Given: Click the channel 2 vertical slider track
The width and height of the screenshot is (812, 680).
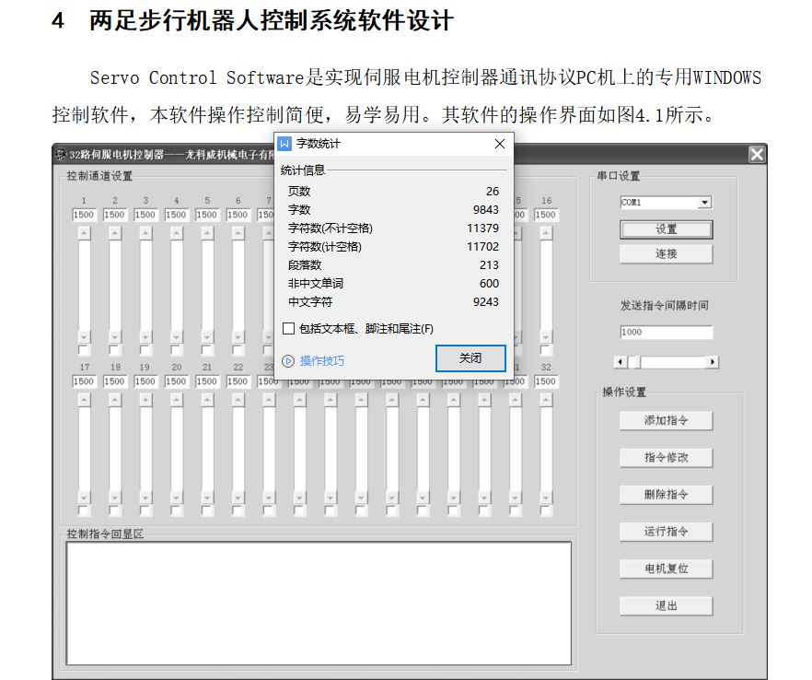Looking at the screenshot, I should [x=115, y=285].
